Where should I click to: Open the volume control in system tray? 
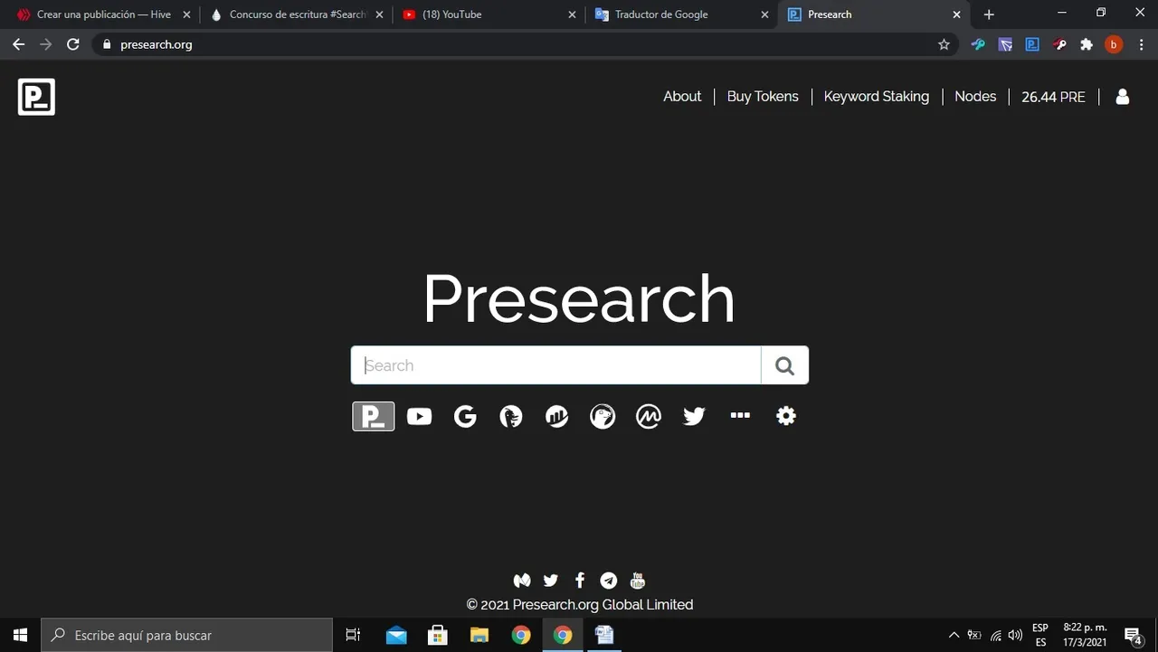click(1015, 635)
